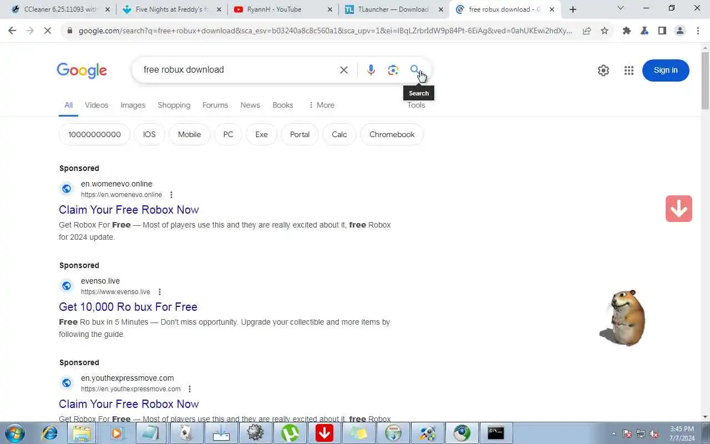Stop loading the page
This screenshot has height=444, width=710.
[48, 31]
